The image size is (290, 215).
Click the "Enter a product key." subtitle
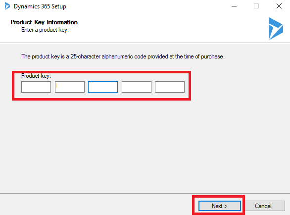pos(45,30)
